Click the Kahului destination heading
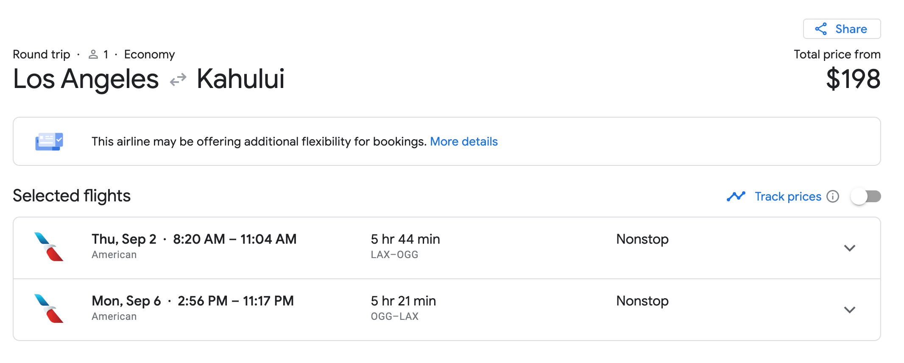Screen dimensions: 904x363 240,79
